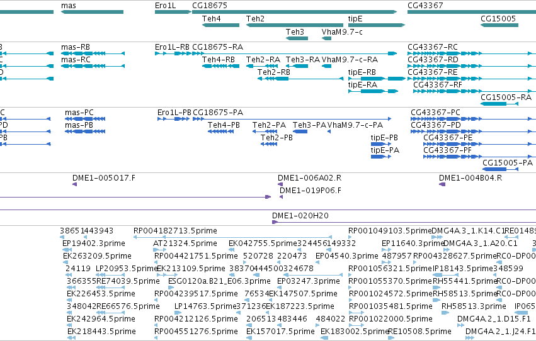Click the CG18675-RA label text
This screenshot has width=536, height=341.
coord(218,47)
